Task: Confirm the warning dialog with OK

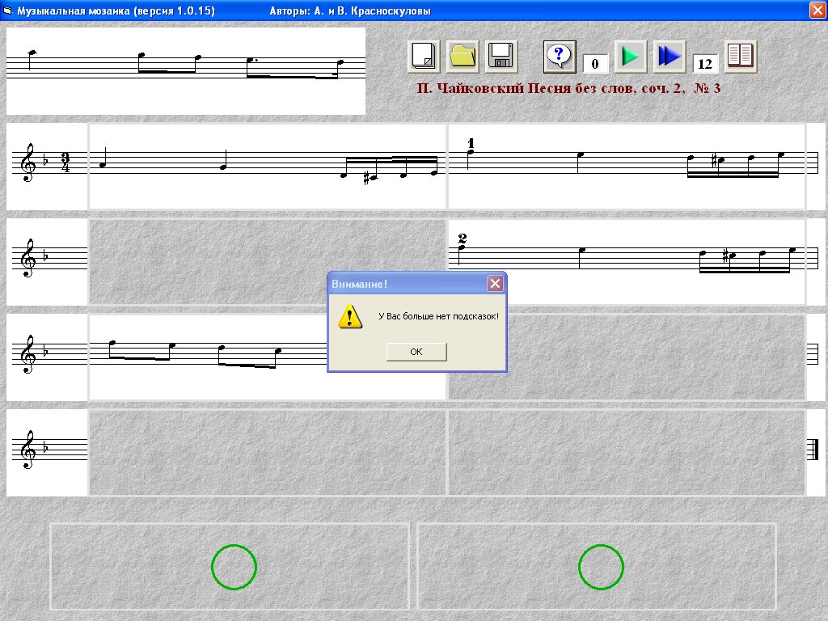Action: tap(416, 352)
